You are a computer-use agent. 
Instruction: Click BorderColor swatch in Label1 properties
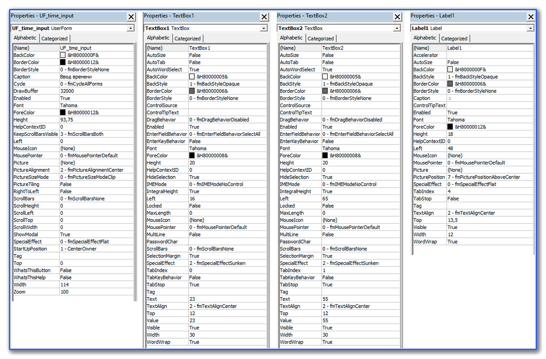450,84
